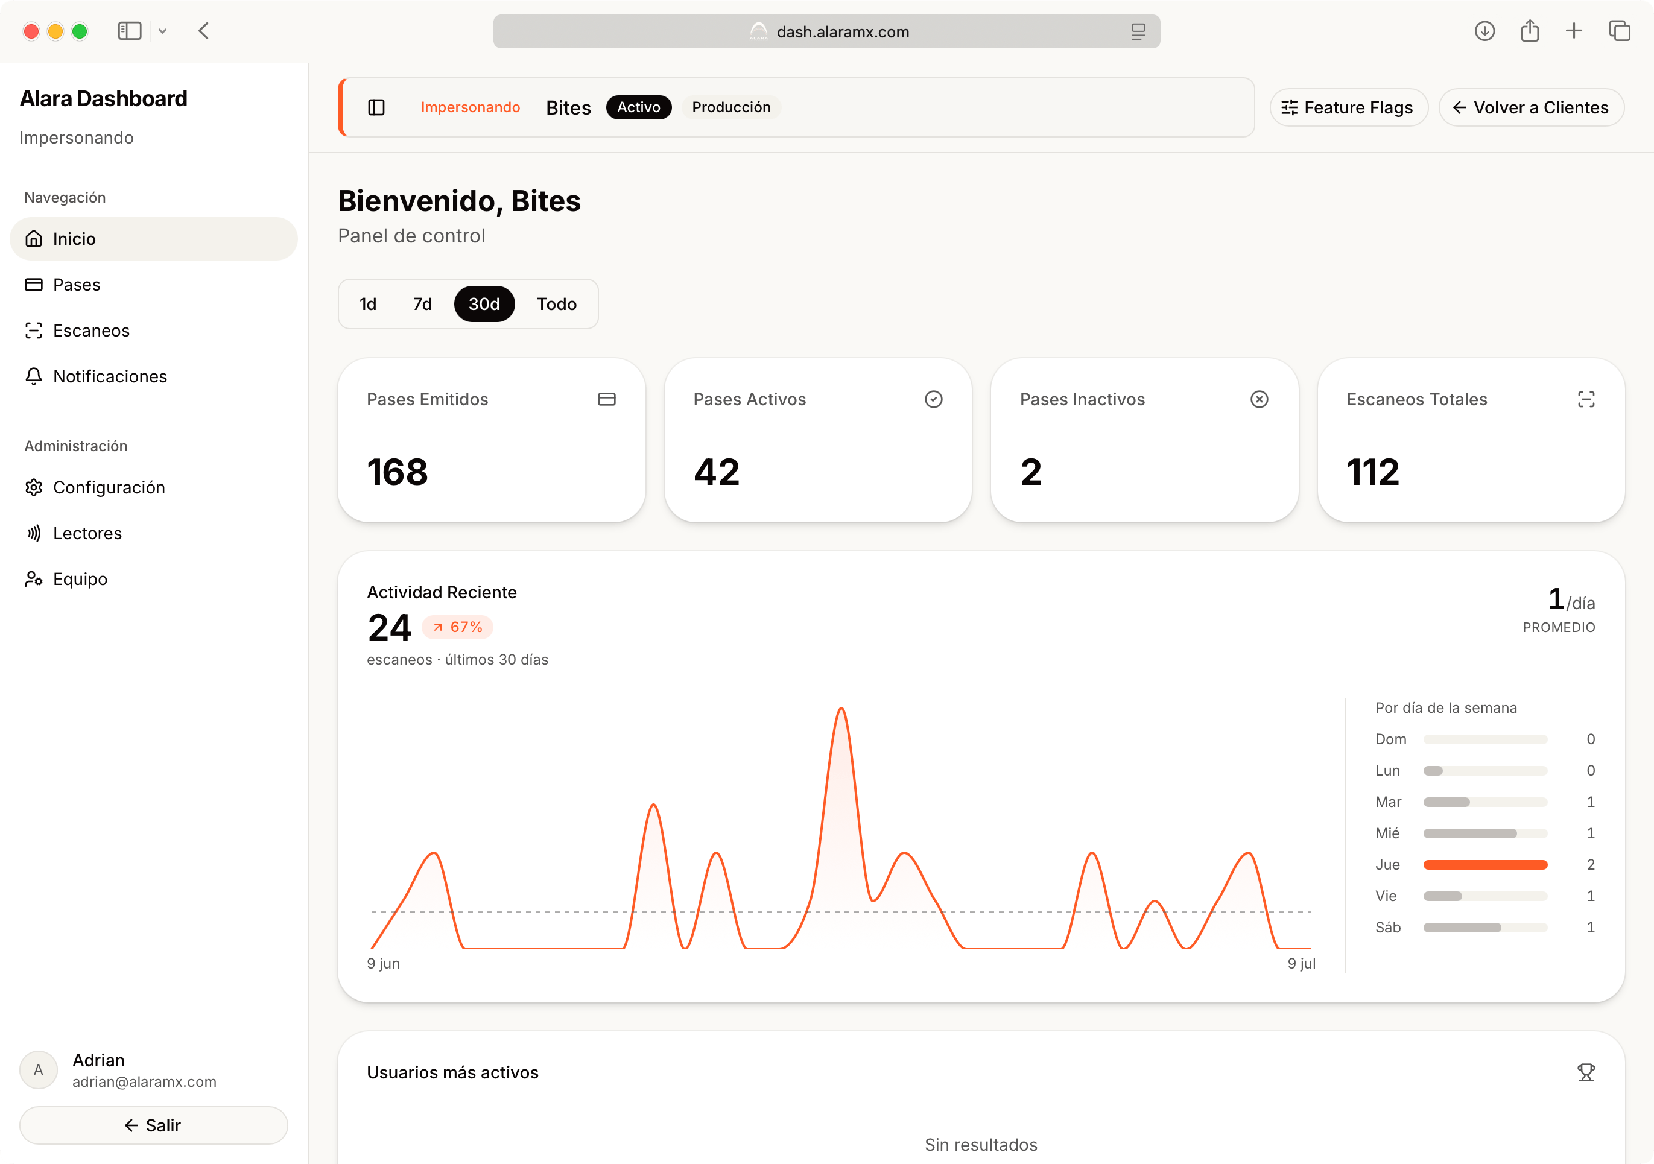1654x1164 pixels.
Task: Click the Safari share icon
Action: [1530, 31]
